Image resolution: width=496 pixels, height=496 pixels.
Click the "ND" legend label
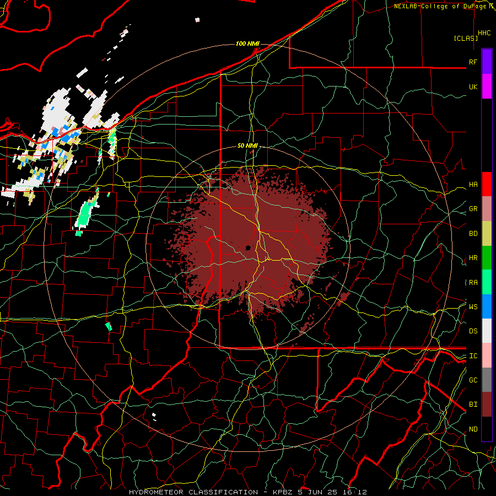[473, 429]
